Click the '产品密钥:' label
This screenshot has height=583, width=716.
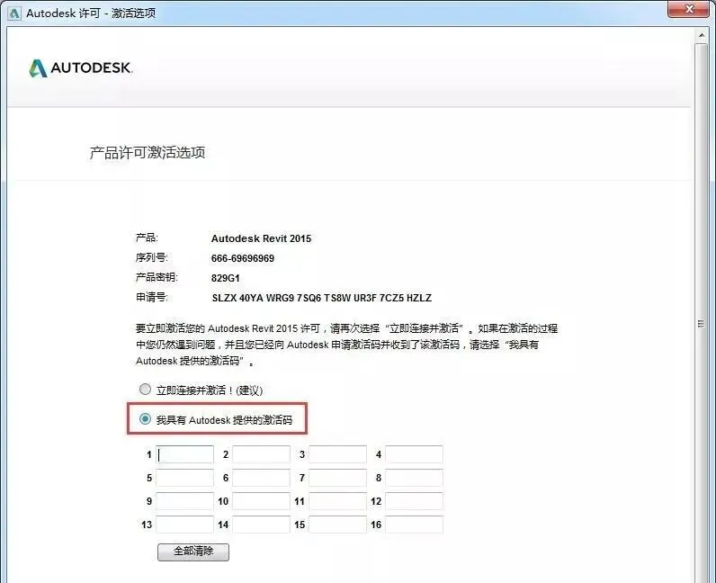pos(157,277)
